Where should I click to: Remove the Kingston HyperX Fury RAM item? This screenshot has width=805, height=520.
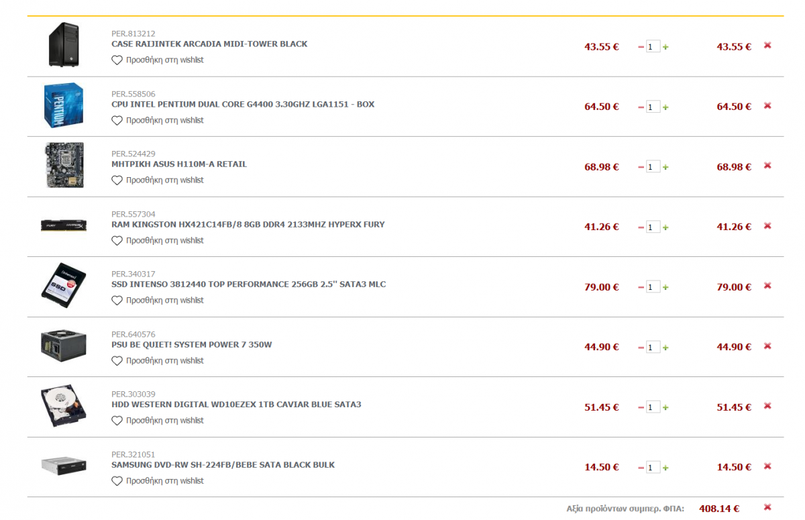point(767,226)
